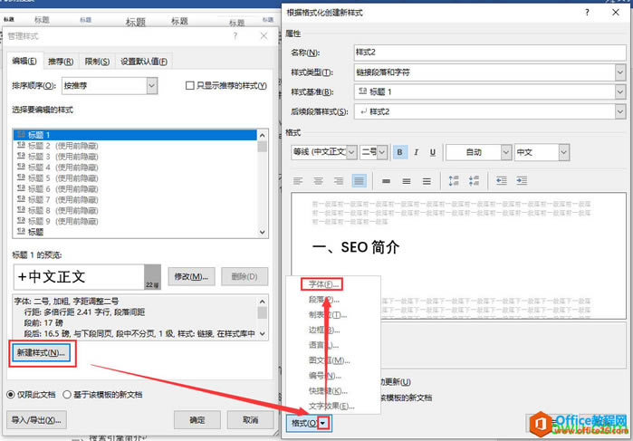Align paragraph left icon

point(298,181)
